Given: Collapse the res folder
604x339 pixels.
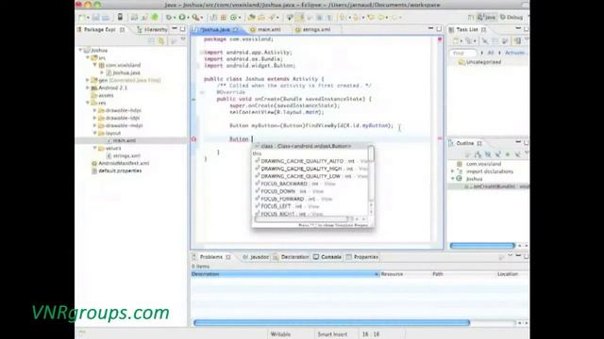Looking at the screenshot, I should tap(88, 103).
